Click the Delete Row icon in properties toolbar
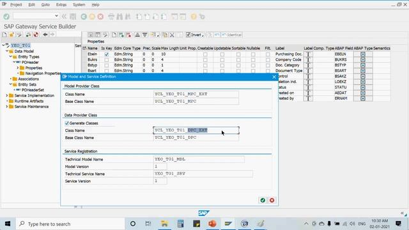409x230 pixels. tap(128, 34)
